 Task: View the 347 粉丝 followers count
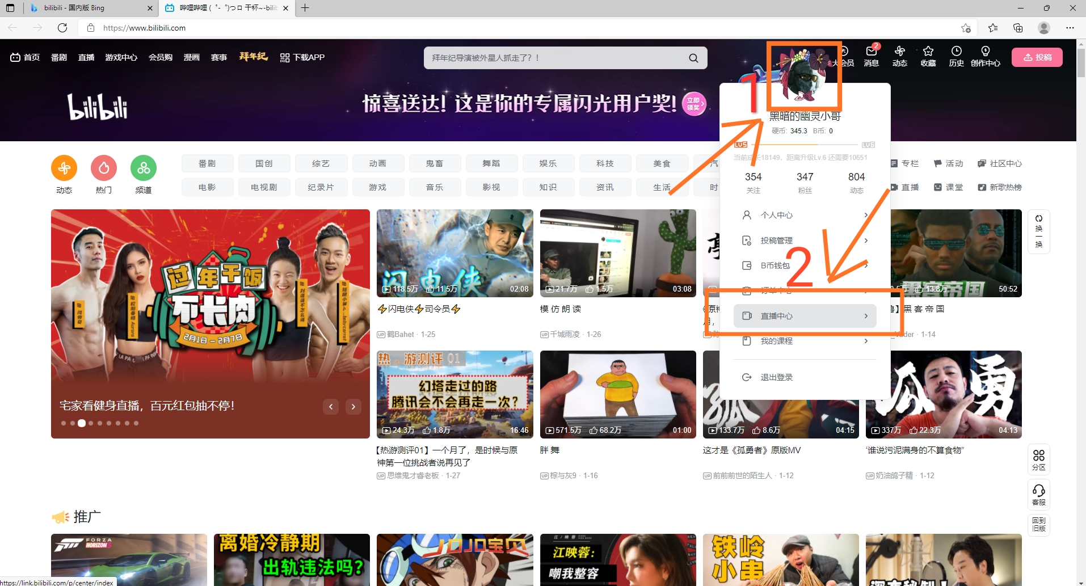tap(805, 183)
